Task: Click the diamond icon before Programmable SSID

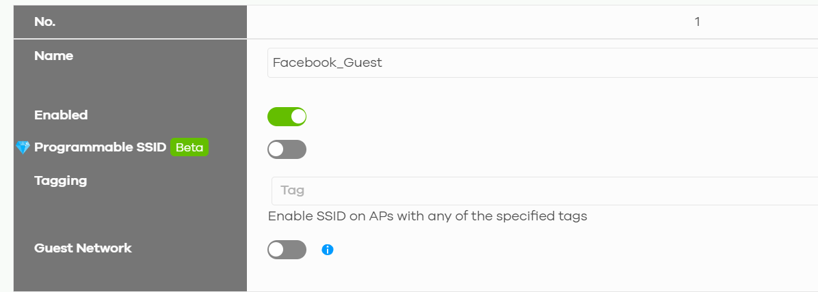Action: coord(23,148)
